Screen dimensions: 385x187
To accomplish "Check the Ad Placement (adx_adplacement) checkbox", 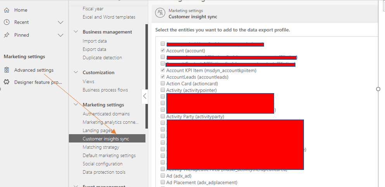I will pyautogui.click(x=163, y=183).
